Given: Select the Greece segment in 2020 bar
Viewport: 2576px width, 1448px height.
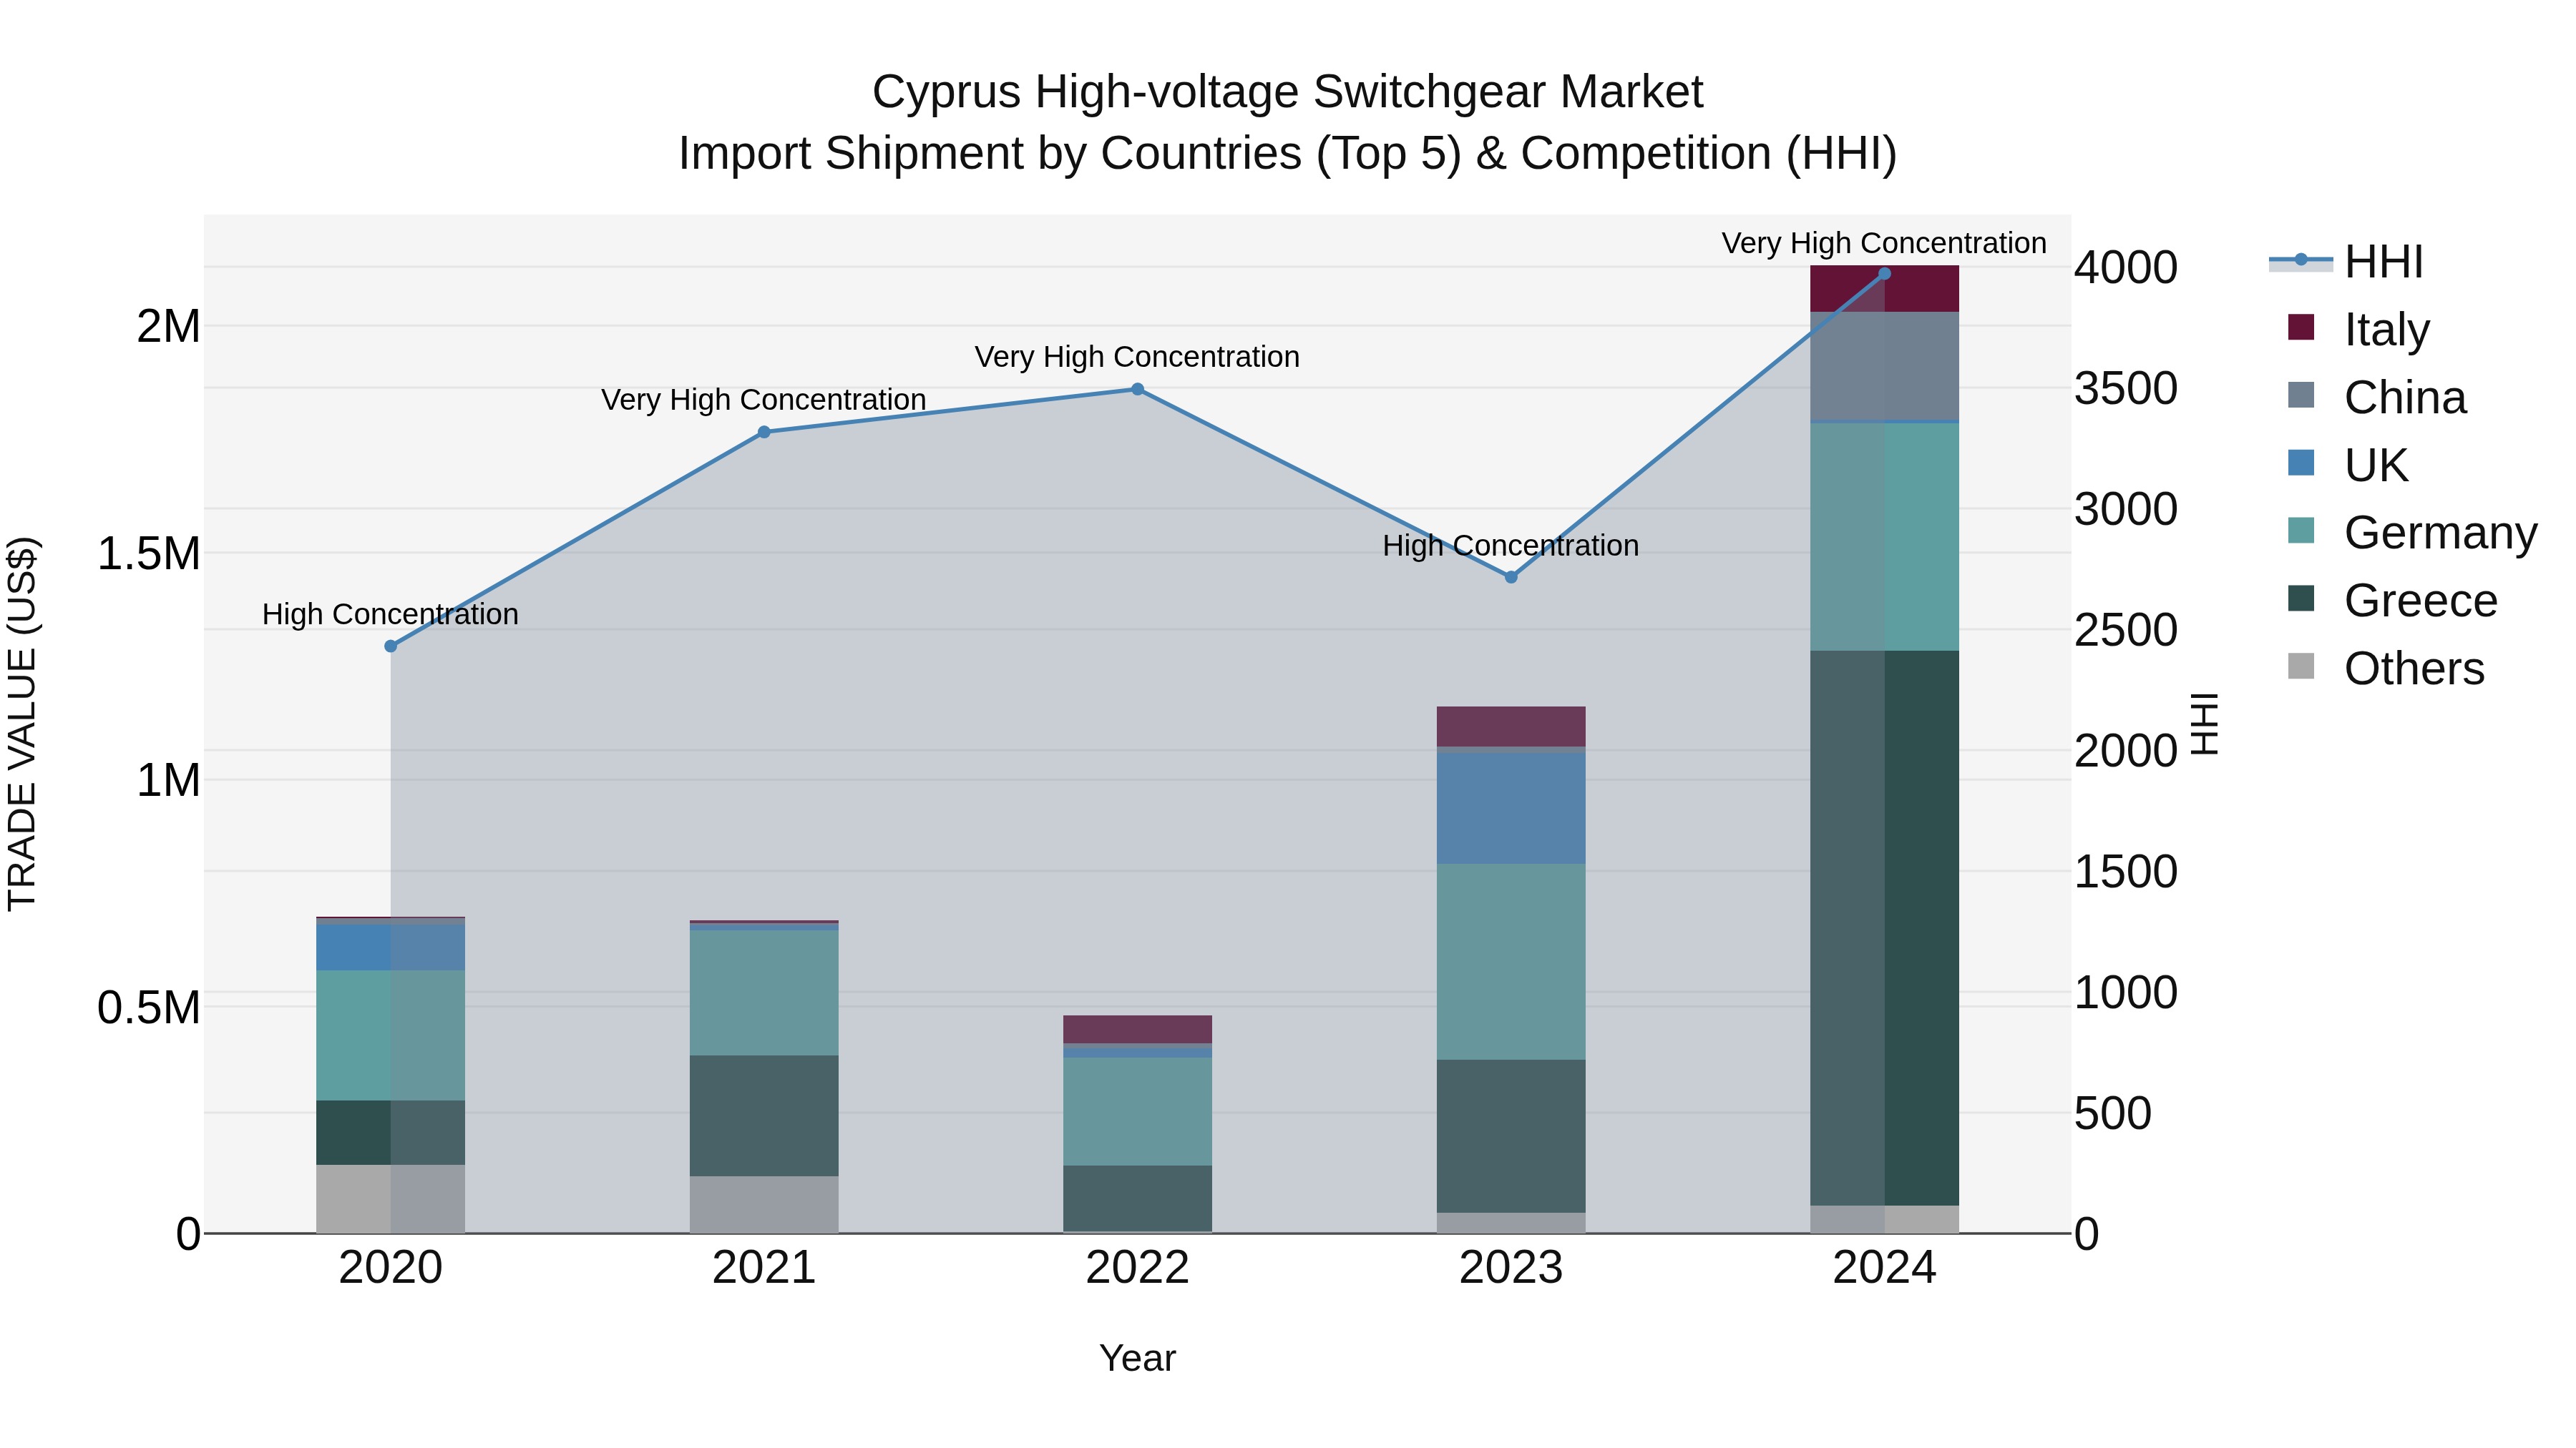Looking at the screenshot, I should [x=391, y=1132].
